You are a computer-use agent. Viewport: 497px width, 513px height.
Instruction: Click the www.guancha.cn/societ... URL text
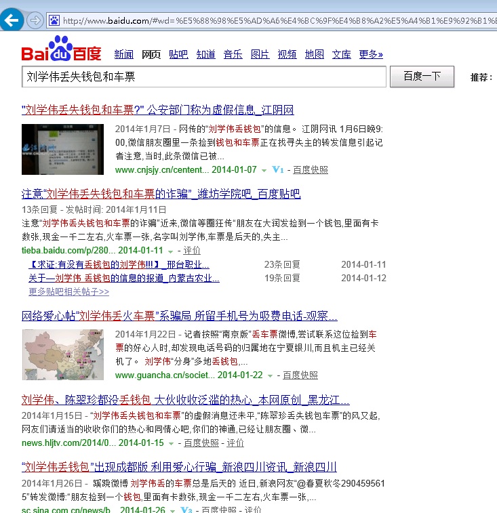(x=165, y=375)
